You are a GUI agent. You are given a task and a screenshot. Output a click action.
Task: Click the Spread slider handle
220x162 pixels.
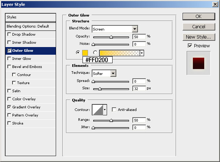point(93,82)
